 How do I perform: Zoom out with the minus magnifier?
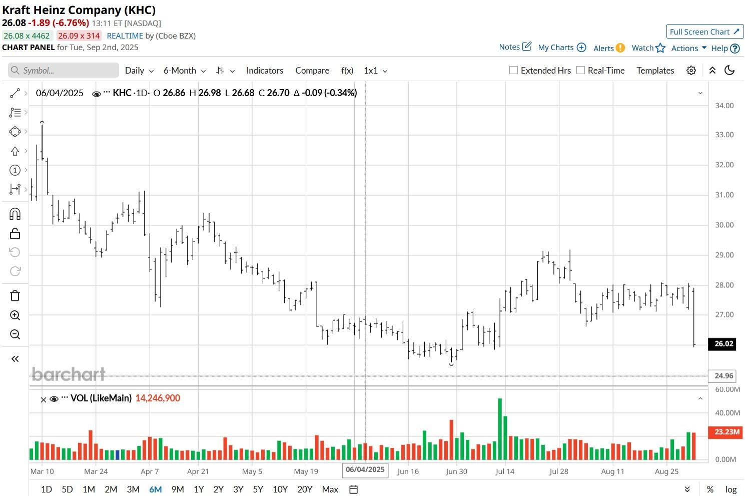click(15, 334)
